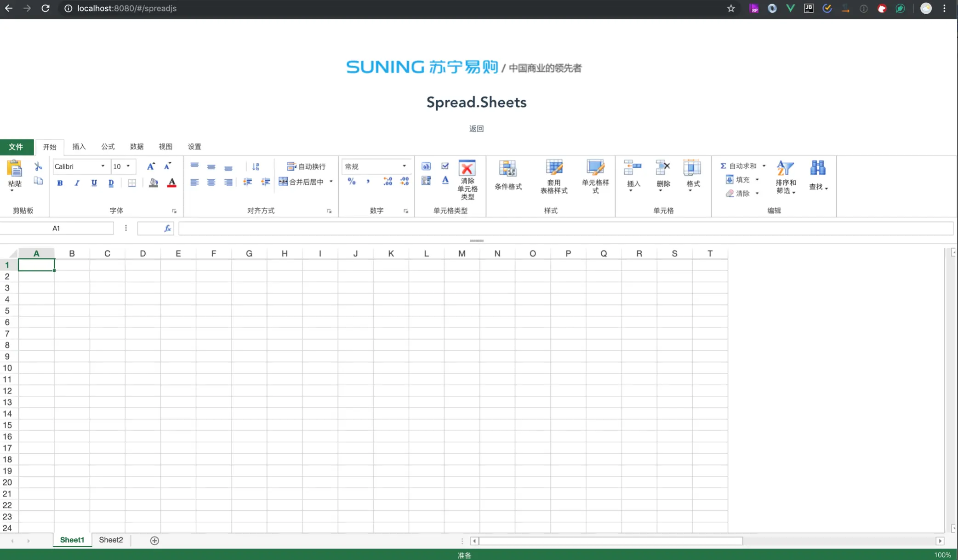Viewport: 958px width, 560px height.
Task: Switch to the 公式 ribbon tab
Action: click(x=108, y=147)
